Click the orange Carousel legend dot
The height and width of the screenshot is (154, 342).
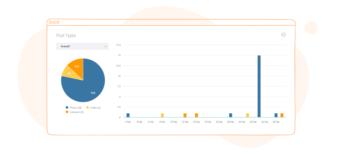[x=67, y=112]
